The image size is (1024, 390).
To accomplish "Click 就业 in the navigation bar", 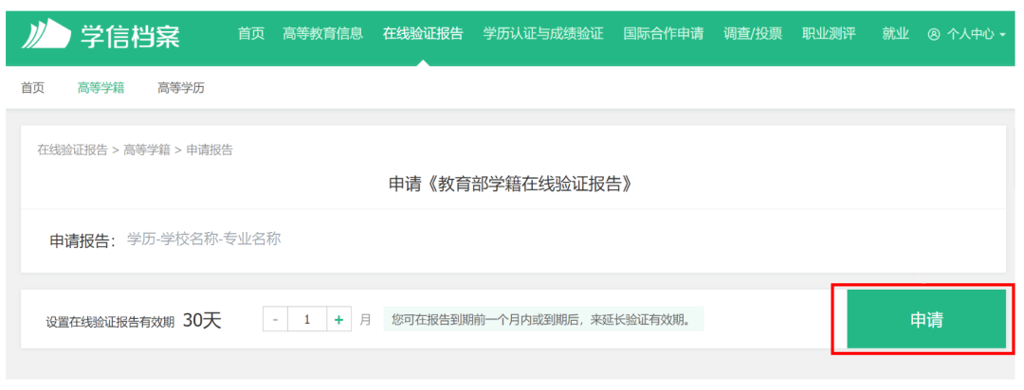I will pos(895,33).
